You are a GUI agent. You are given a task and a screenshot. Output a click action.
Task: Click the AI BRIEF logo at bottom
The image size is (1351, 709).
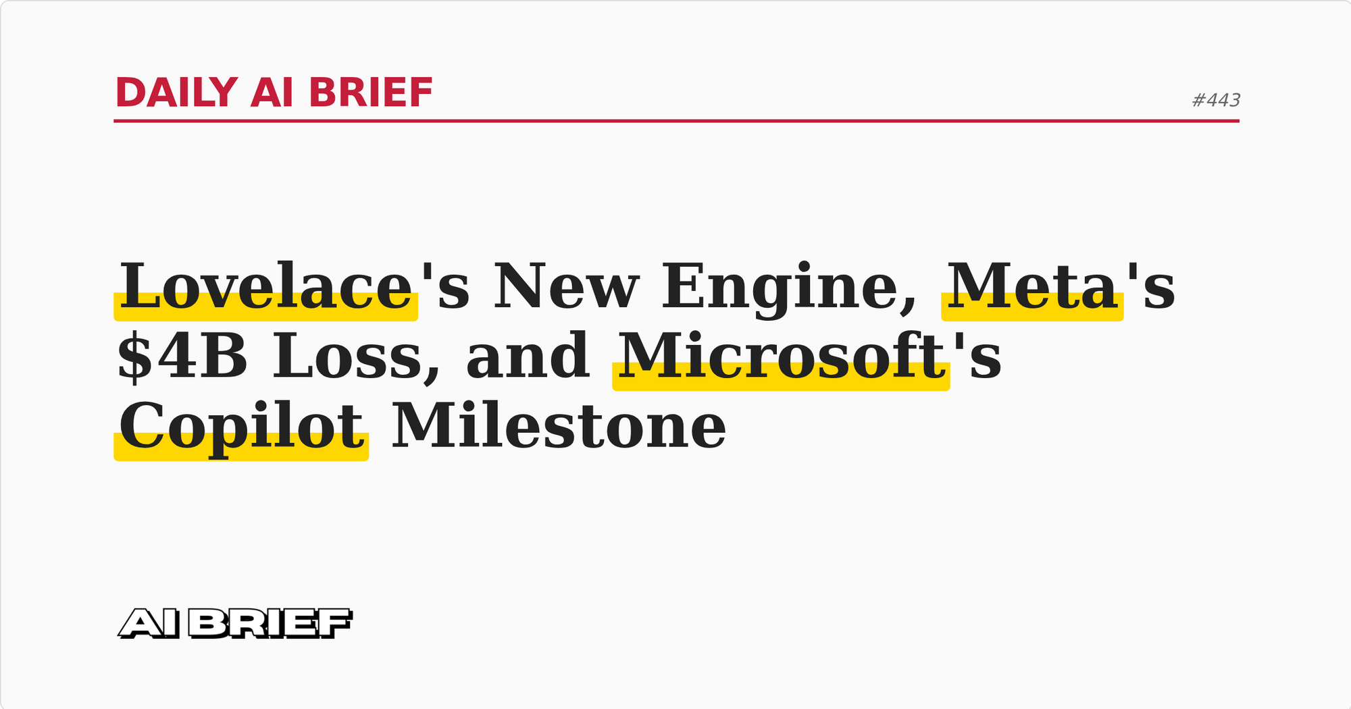click(235, 623)
